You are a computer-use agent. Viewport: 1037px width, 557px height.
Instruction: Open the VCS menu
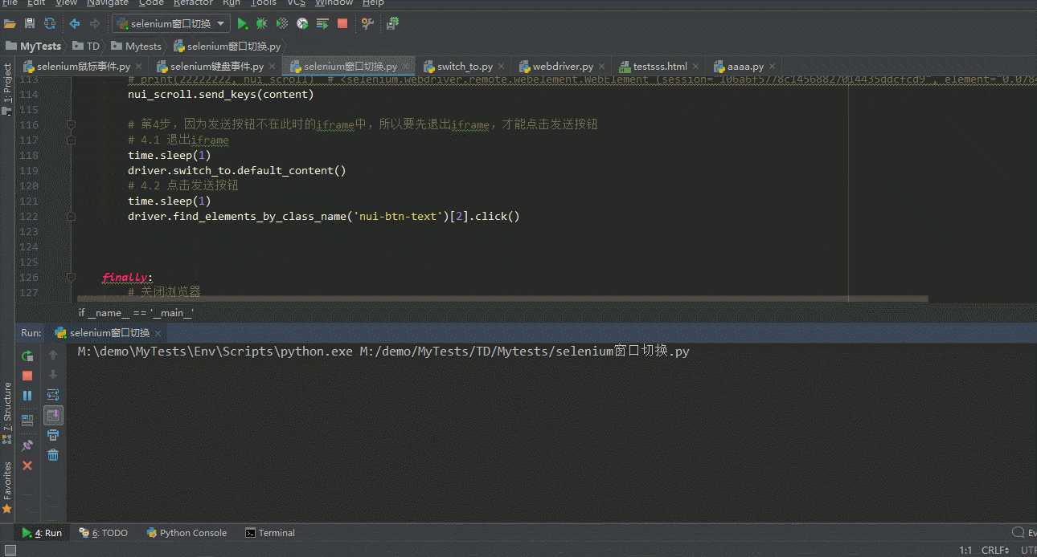click(297, 3)
